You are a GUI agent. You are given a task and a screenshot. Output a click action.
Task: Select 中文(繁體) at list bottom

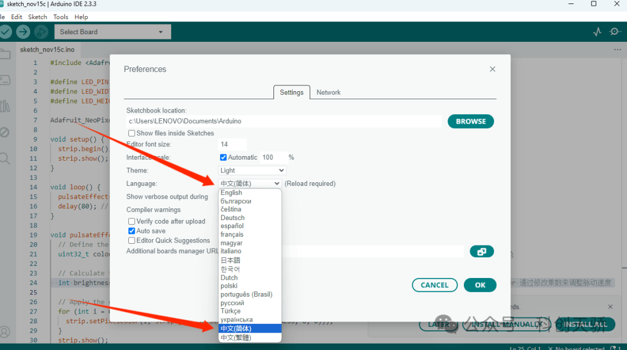click(x=250, y=338)
